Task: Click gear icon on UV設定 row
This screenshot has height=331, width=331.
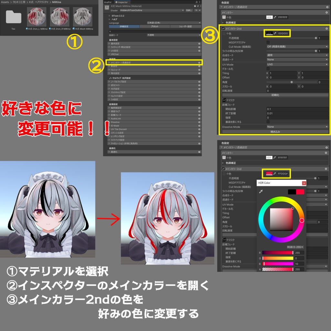Action: click(199, 51)
